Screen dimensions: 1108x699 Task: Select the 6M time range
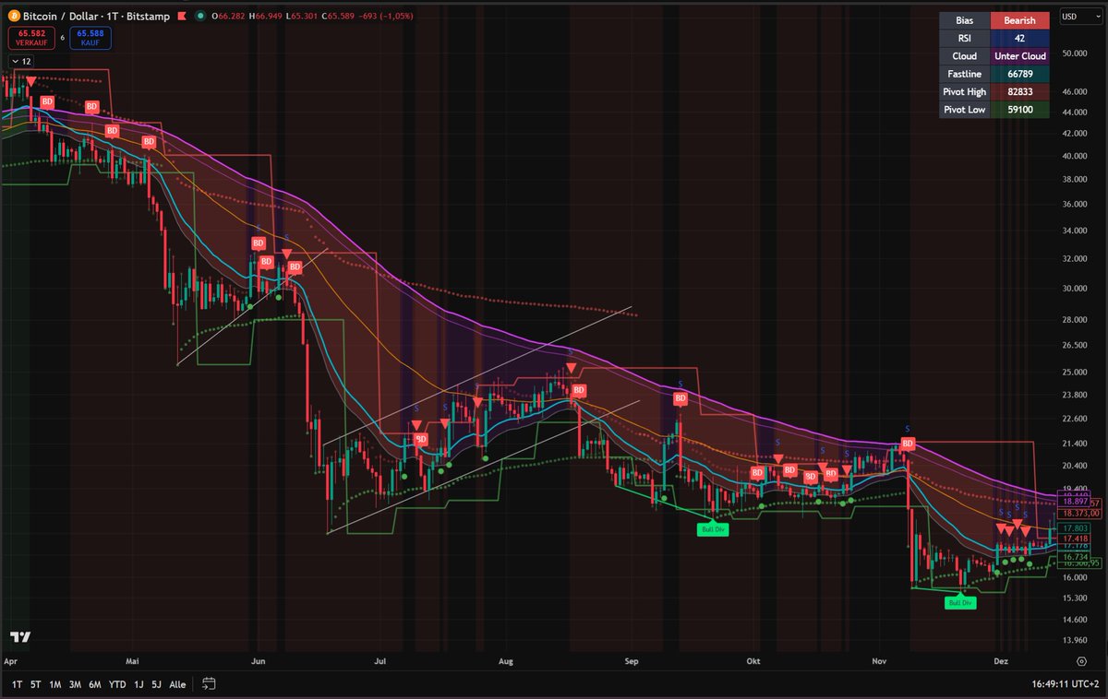tap(95, 684)
